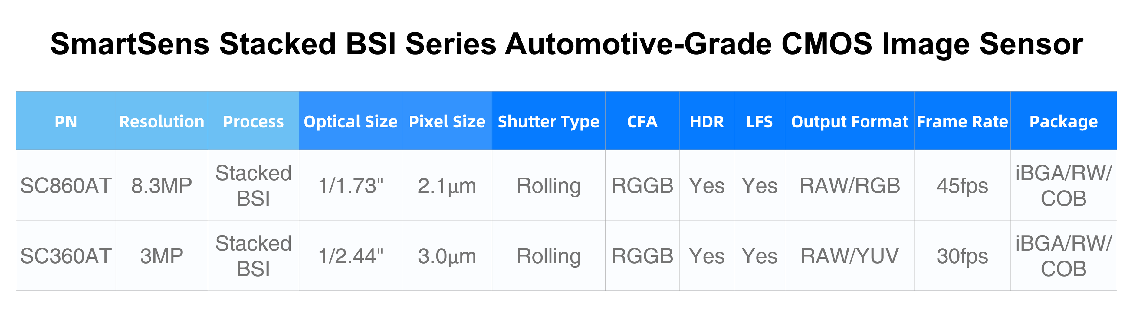Select the SC360AT part number cell
The height and width of the screenshot is (324, 1133).
pyautogui.click(x=66, y=255)
